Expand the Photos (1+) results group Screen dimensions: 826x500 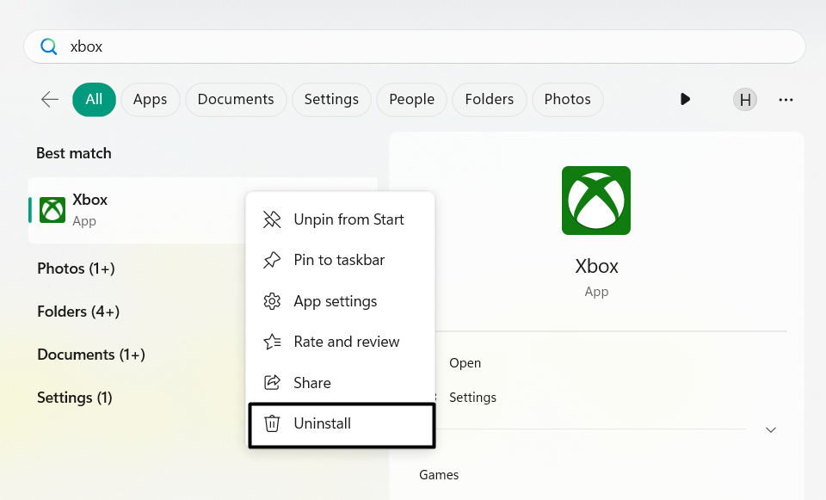point(76,269)
